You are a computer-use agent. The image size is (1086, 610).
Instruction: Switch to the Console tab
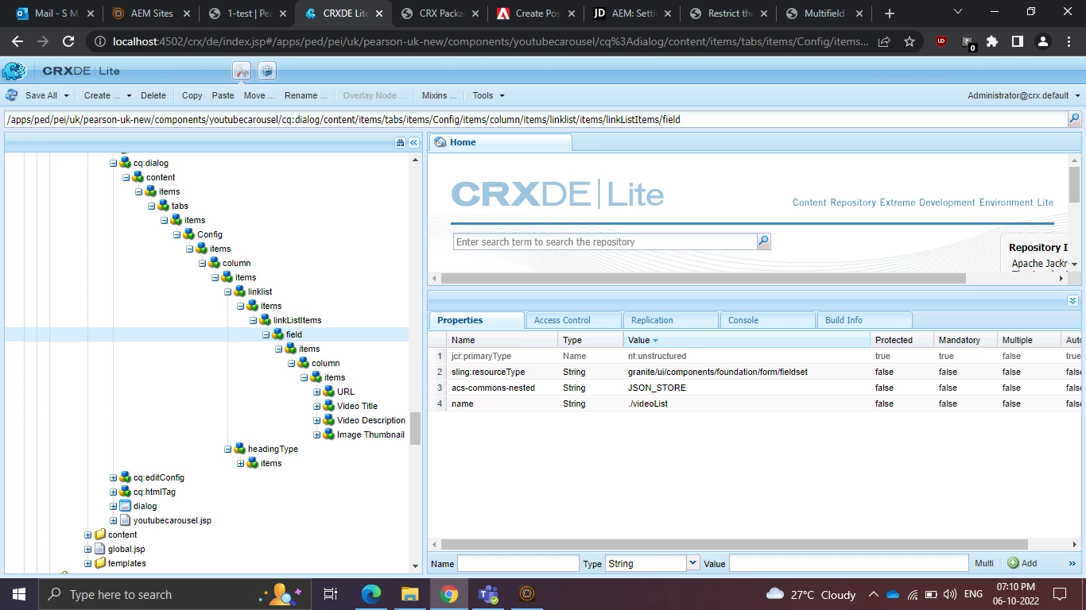coord(767,320)
